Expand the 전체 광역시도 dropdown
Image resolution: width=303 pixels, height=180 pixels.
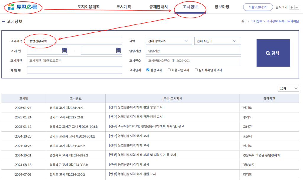click(x=169, y=41)
